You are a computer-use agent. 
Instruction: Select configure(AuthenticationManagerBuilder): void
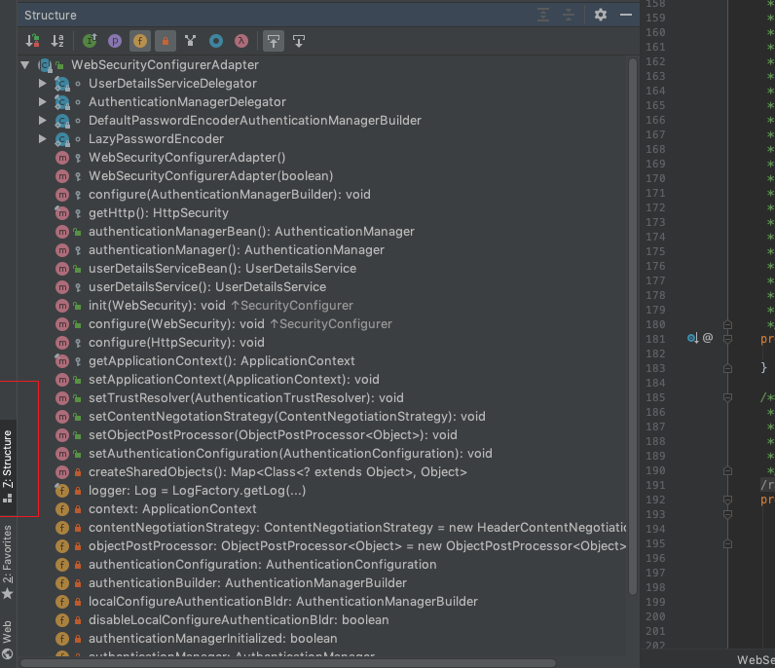pyautogui.click(x=230, y=195)
